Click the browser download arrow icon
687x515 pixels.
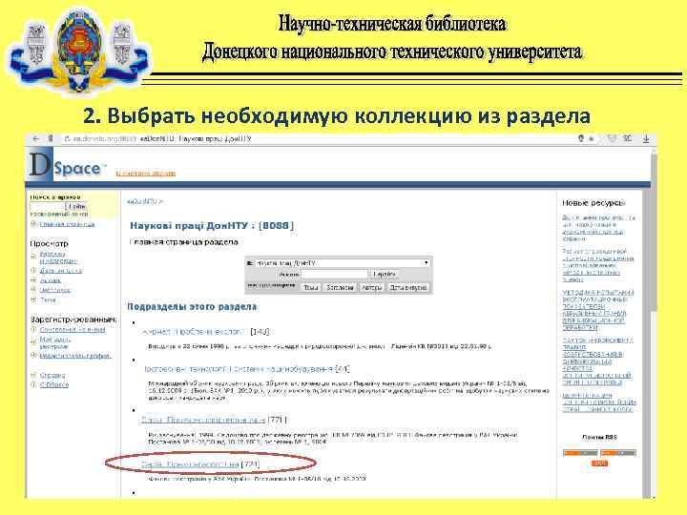click(646, 139)
